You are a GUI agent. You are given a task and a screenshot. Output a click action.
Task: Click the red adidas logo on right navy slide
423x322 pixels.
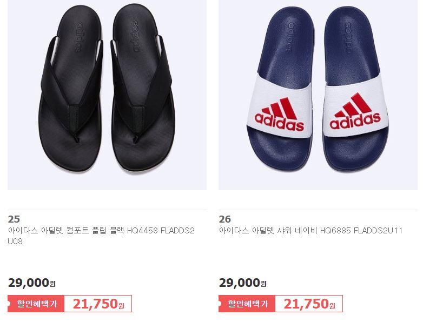[355, 111]
